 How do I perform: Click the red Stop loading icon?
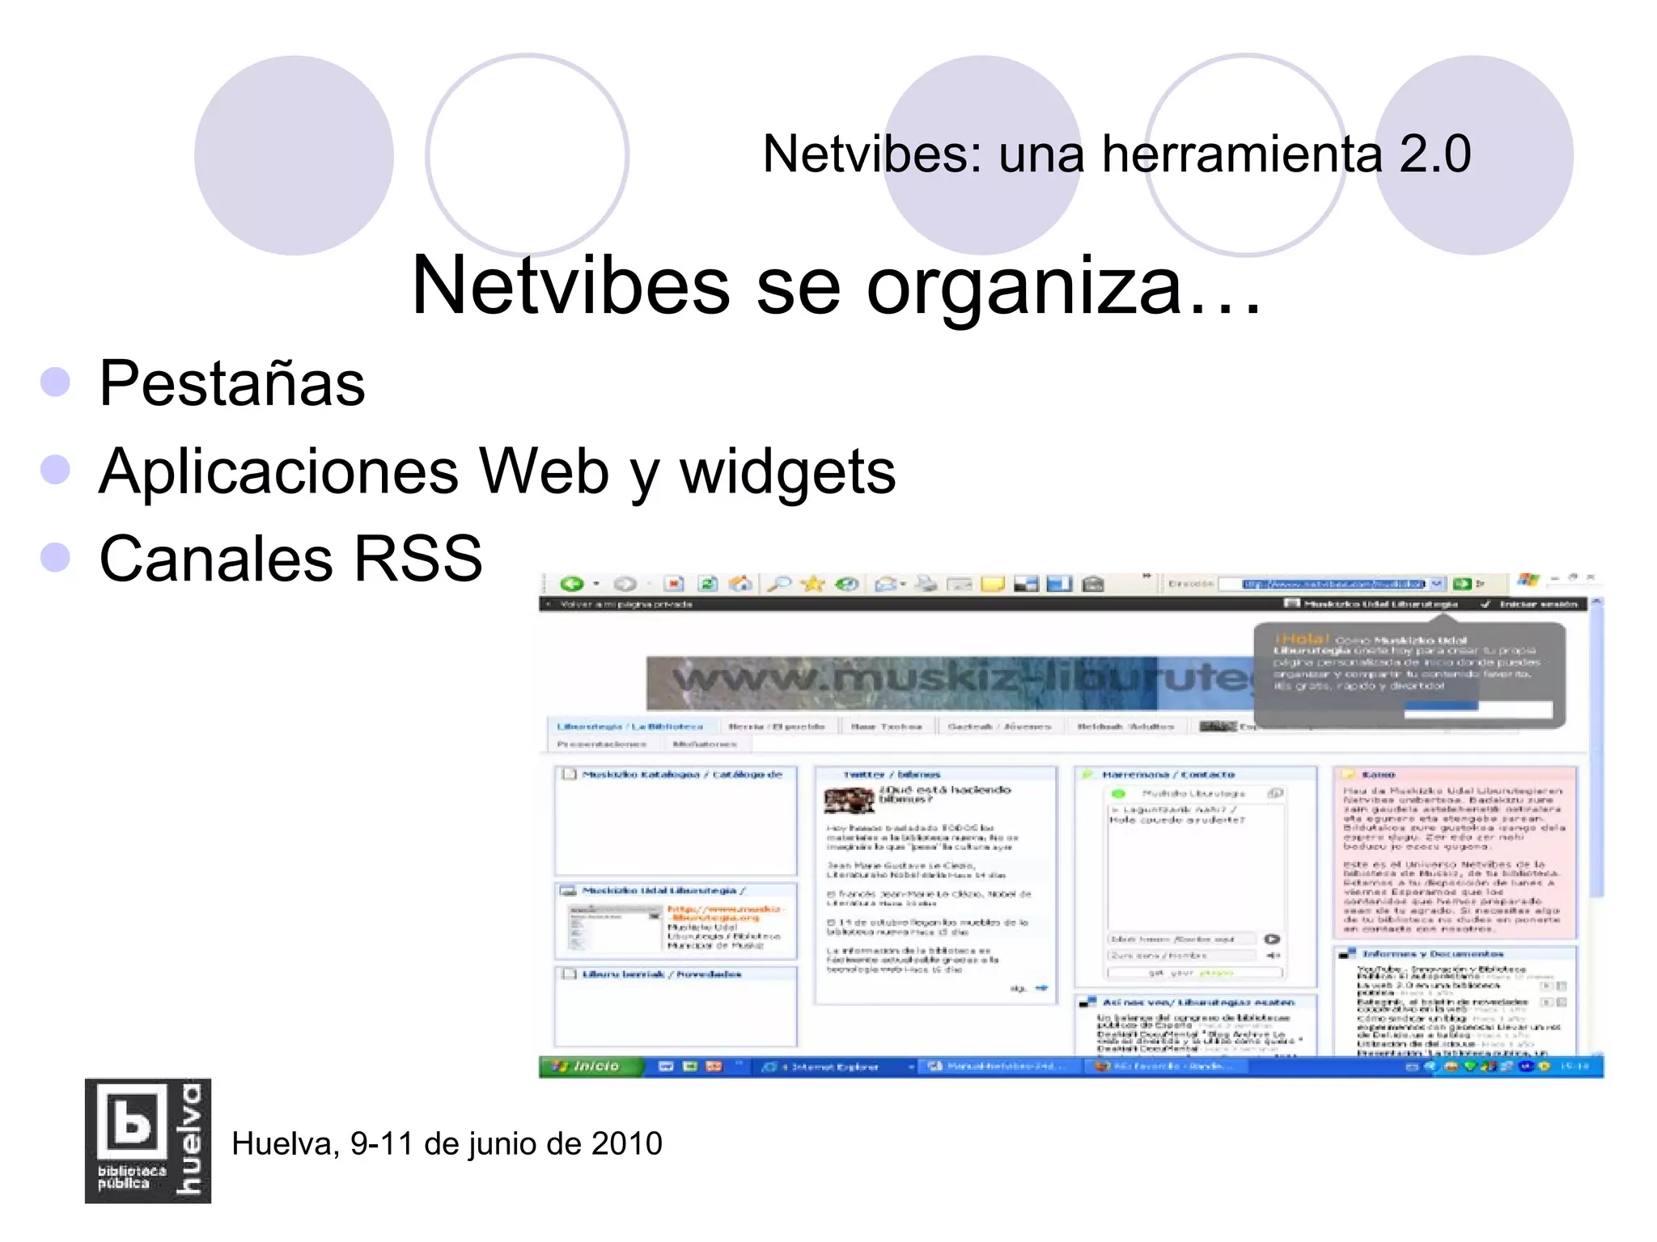point(674,584)
